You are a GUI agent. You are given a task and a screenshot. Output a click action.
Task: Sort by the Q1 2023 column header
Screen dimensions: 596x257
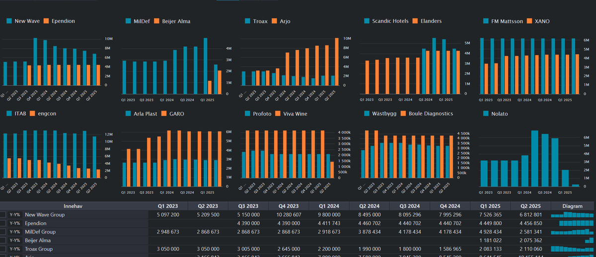pyautogui.click(x=168, y=206)
